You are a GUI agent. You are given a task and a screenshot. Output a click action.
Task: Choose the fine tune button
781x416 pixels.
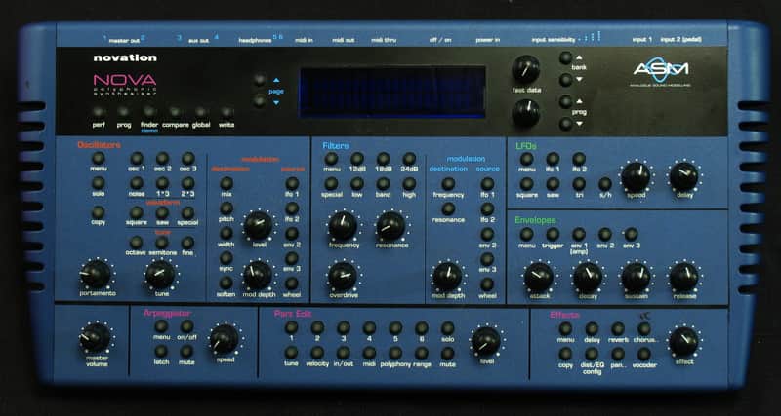(187, 243)
